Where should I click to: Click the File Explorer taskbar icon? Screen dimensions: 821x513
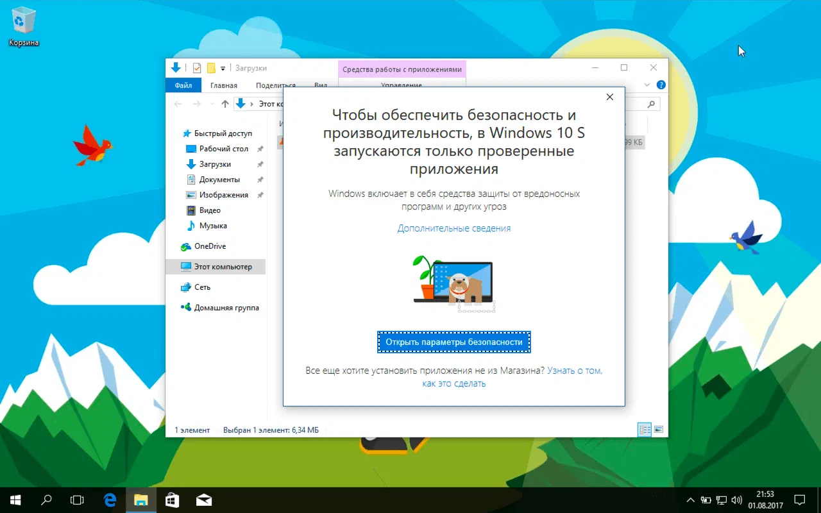pyautogui.click(x=141, y=500)
